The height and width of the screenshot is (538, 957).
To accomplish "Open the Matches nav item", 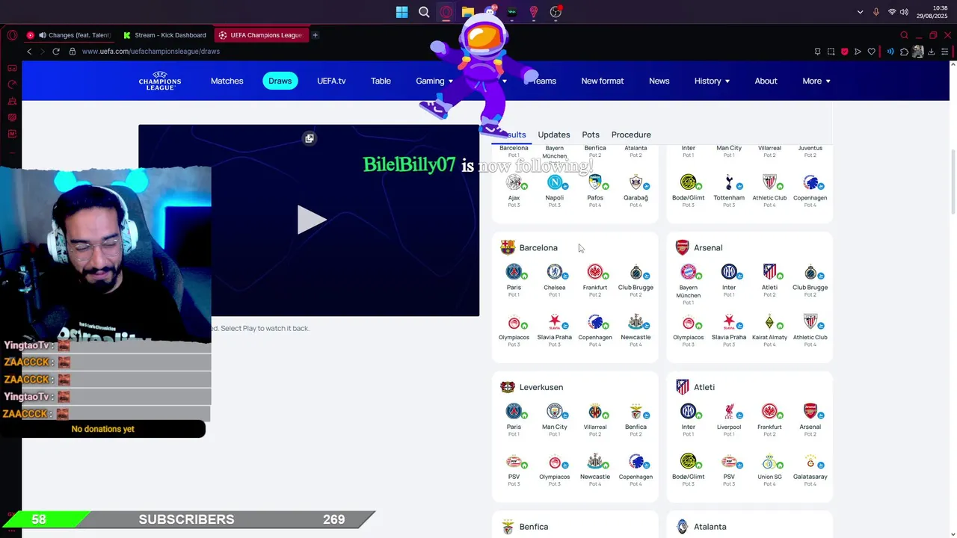I will point(227,81).
